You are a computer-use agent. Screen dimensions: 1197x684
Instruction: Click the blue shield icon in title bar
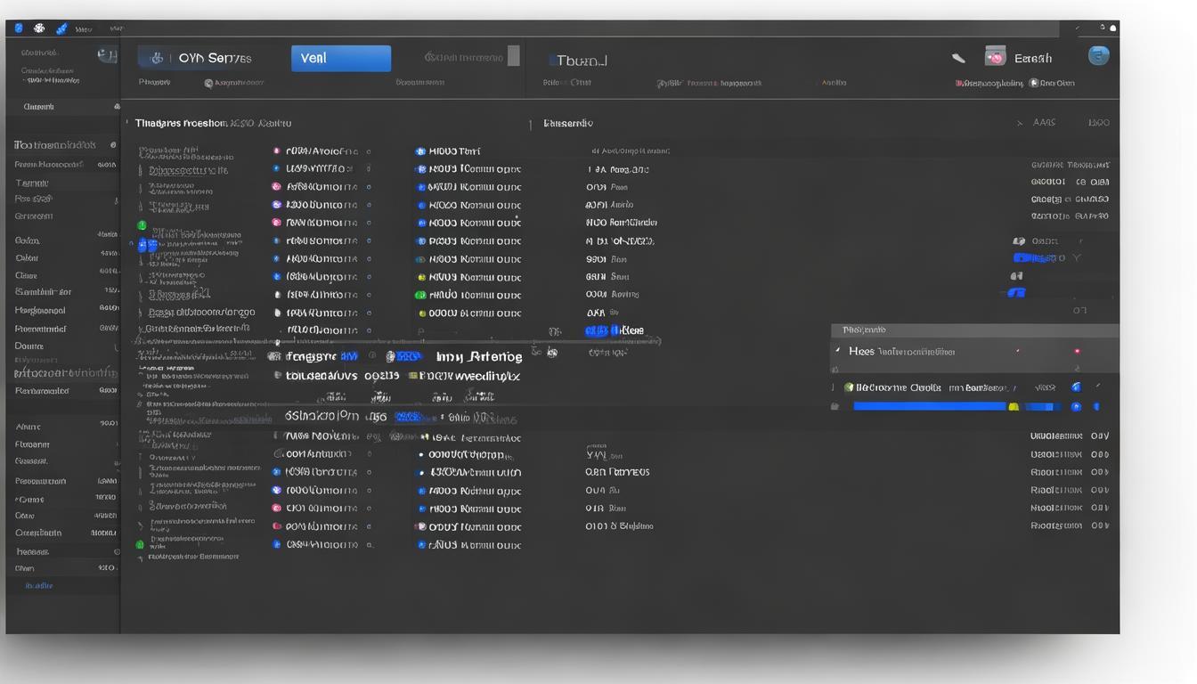19,28
